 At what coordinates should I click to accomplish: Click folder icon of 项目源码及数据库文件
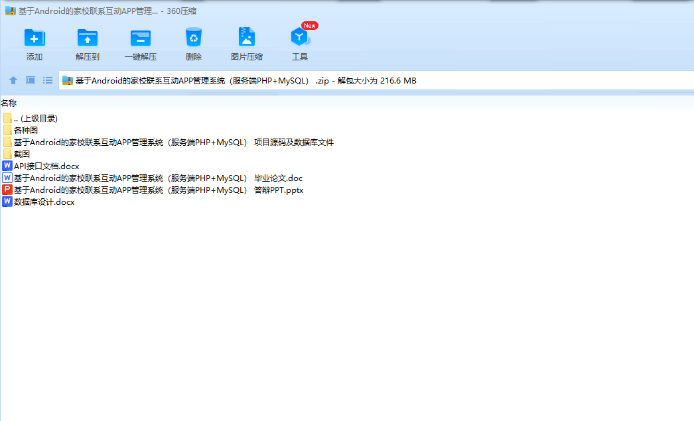(x=7, y=142)
